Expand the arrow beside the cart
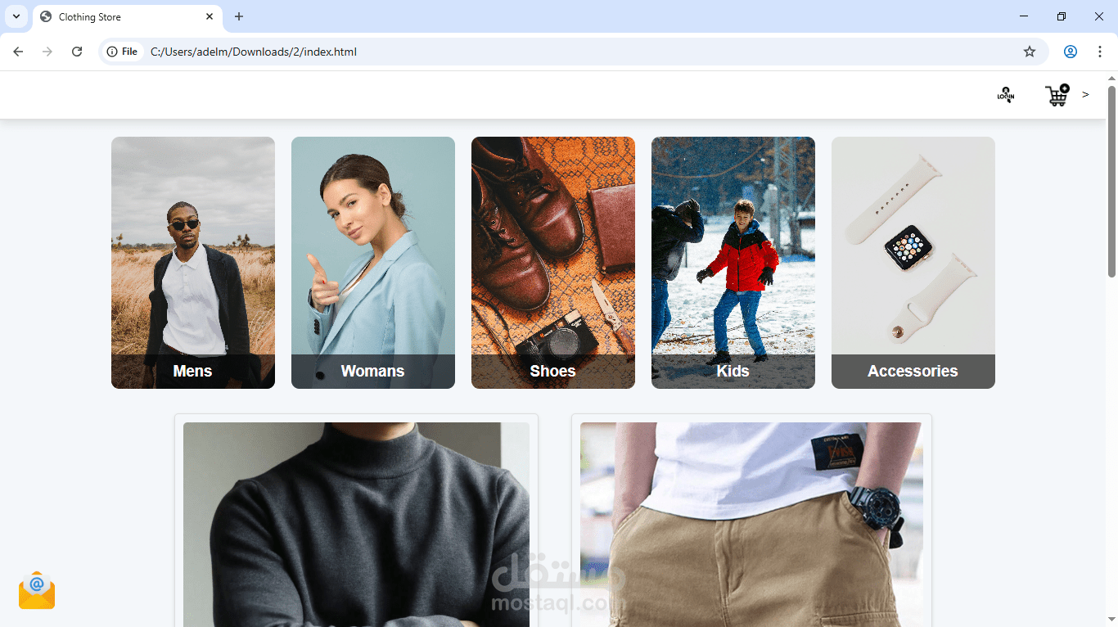1118x627 pixels. coord(1085,95)
